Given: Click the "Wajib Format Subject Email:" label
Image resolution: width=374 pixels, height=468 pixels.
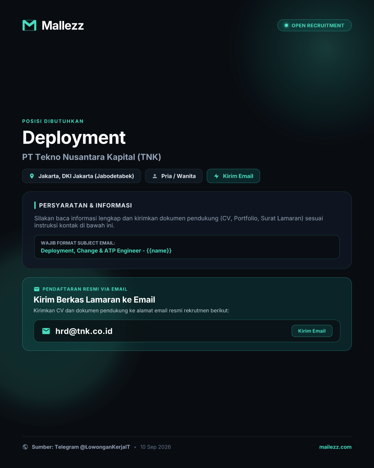Looking at the screenshot, I should (78, 243).
